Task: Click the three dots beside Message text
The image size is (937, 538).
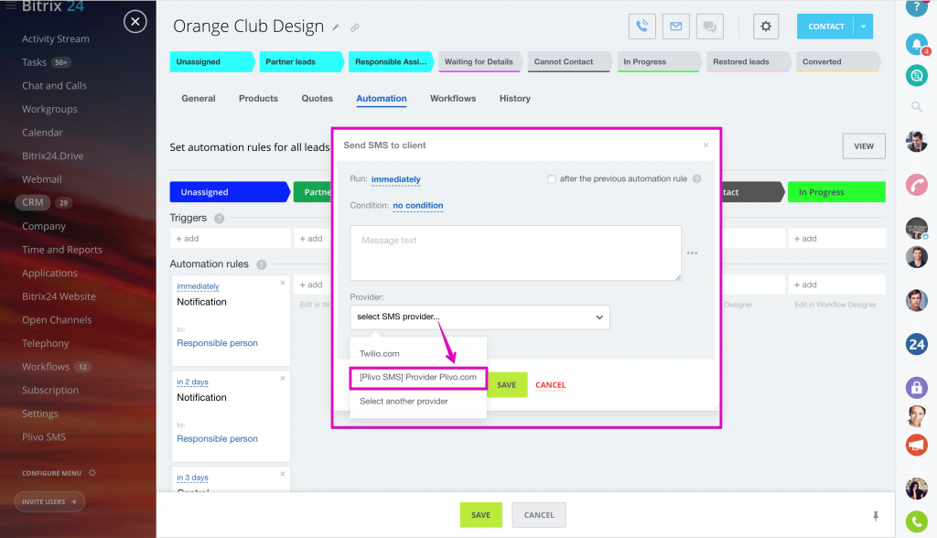Action: click(692, 253)
